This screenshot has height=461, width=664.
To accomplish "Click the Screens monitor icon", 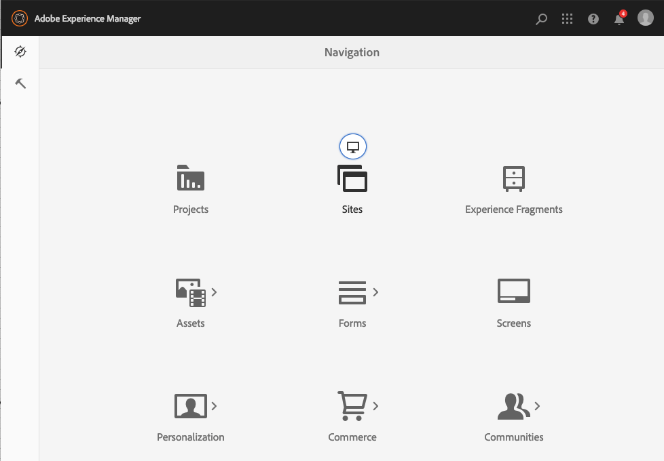I will (513, 290).
